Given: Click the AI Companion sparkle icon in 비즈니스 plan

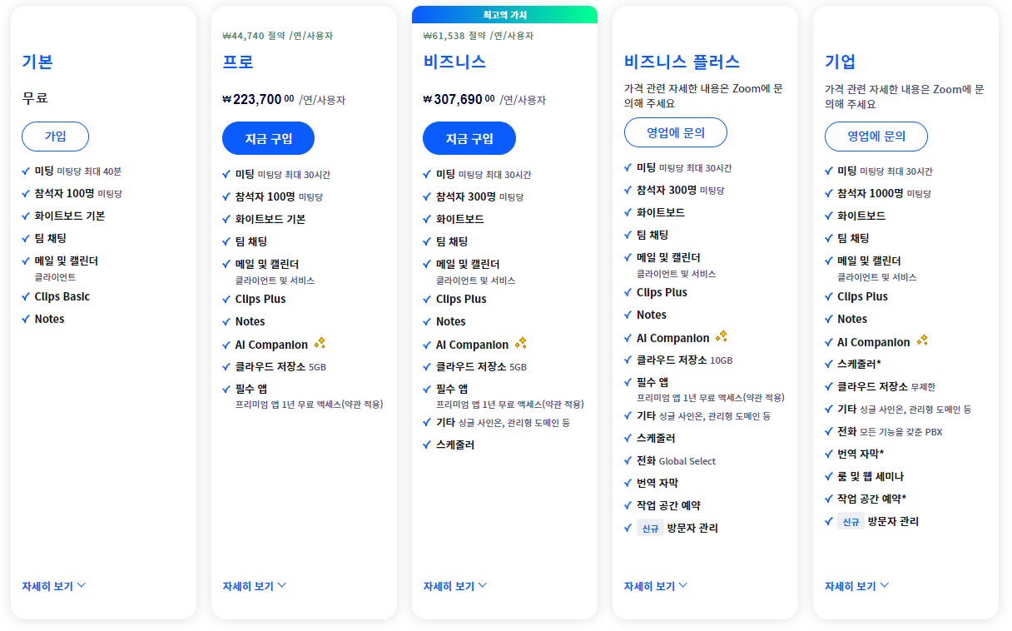Looking at the screenshot, I should click(x=522, y=343).
